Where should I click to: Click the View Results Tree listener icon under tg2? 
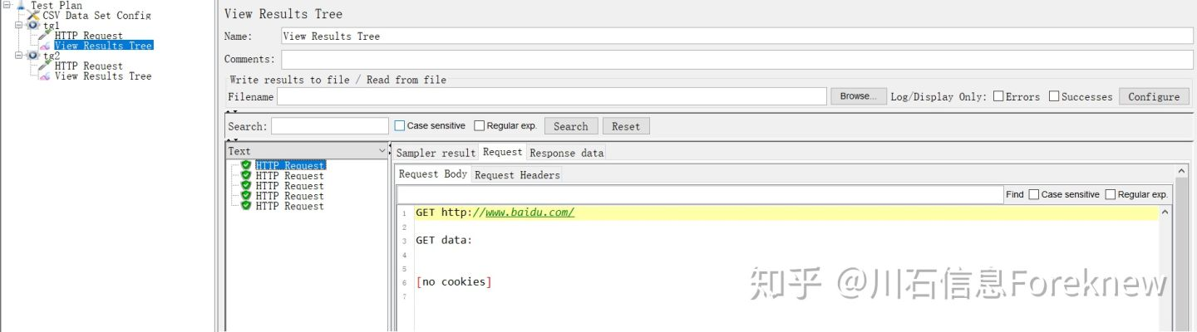coord(46,76)
